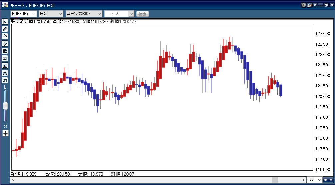Image resolution: width=335 pixels, height=185 pixels.
Task: Click the S label below the slider
Action: pyautogui.click(x=5, y=126)
